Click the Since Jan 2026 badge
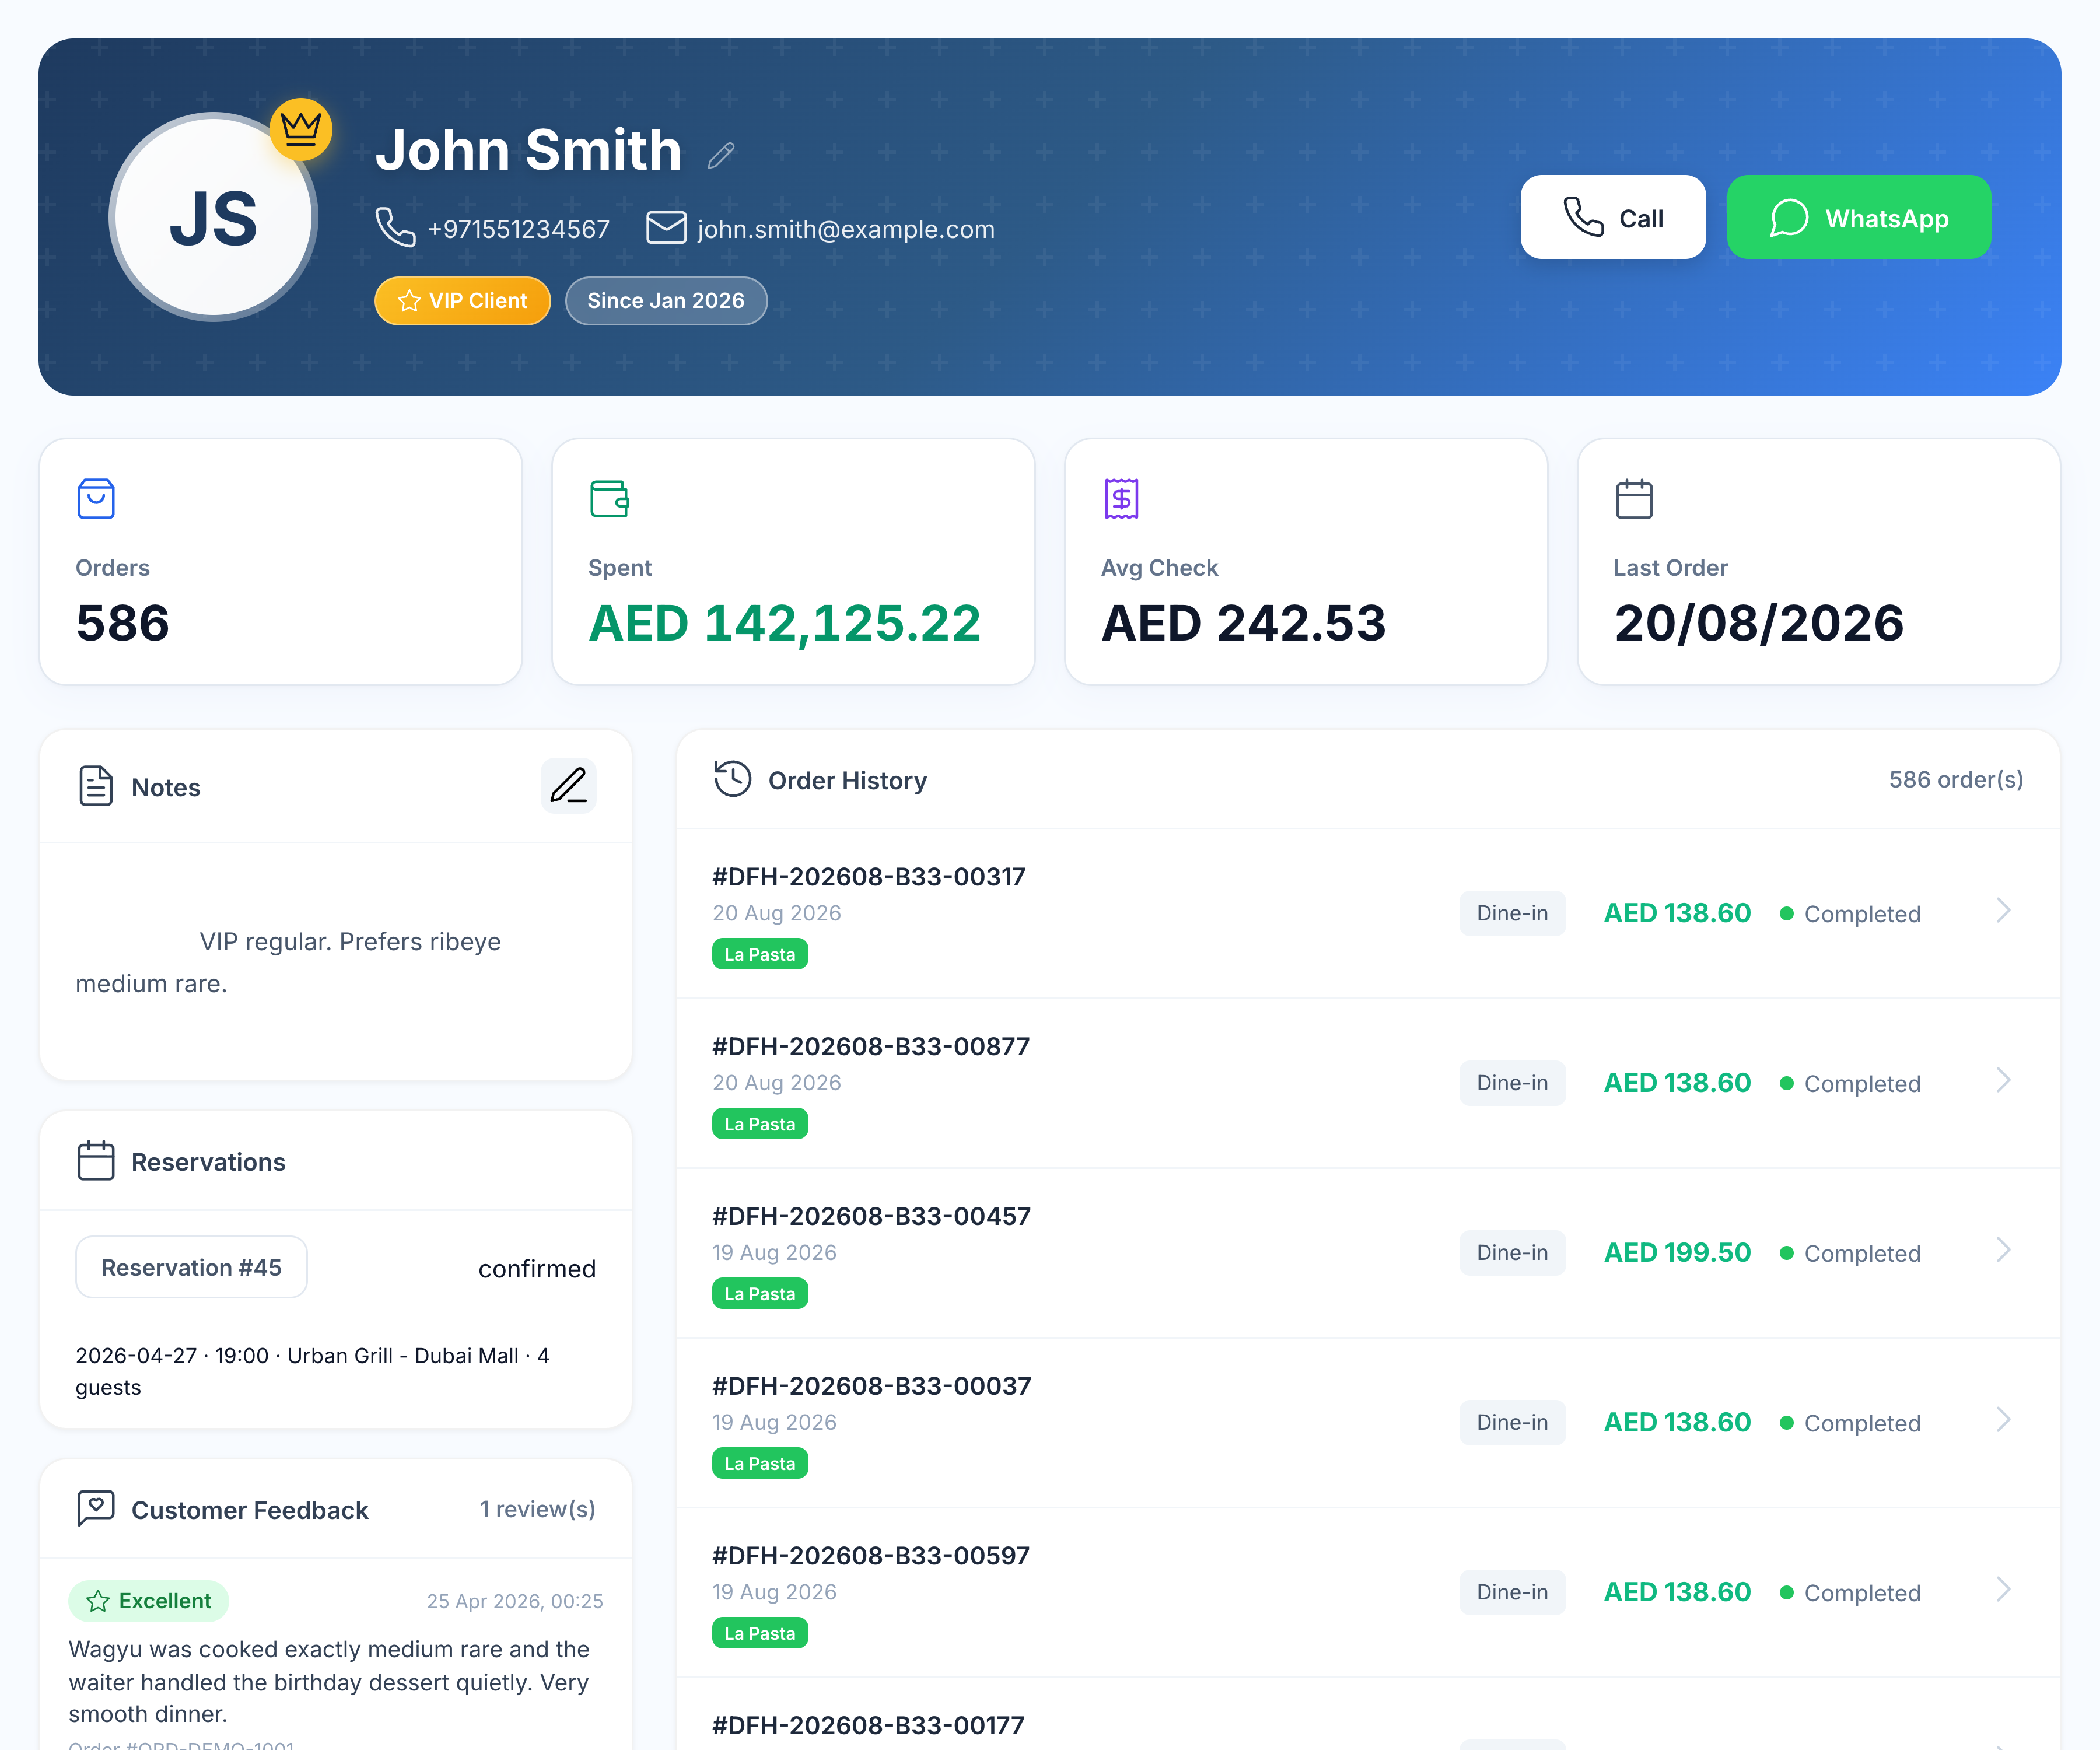This screenshot has width=2100, height=1750. 666,301
